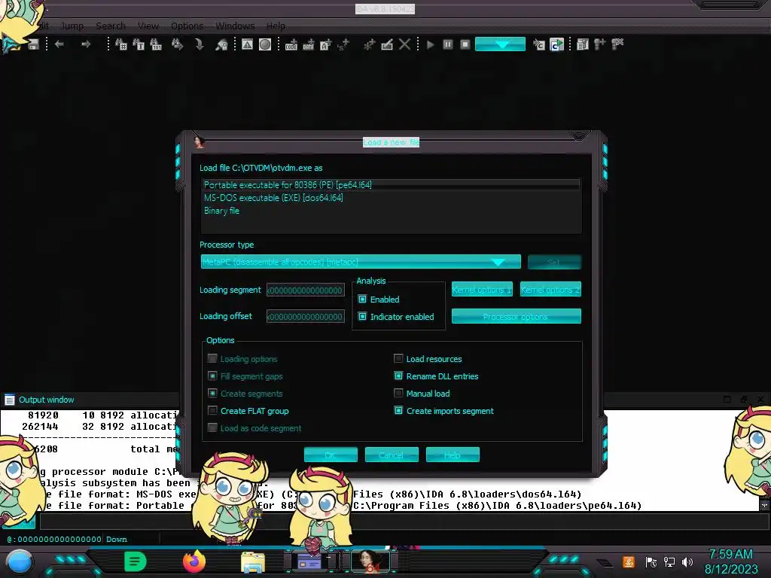The height and width of the screenshot is (578, 771).
Task: Select Portable executable for 80386 (PE) loader
Action: point(391,185)
